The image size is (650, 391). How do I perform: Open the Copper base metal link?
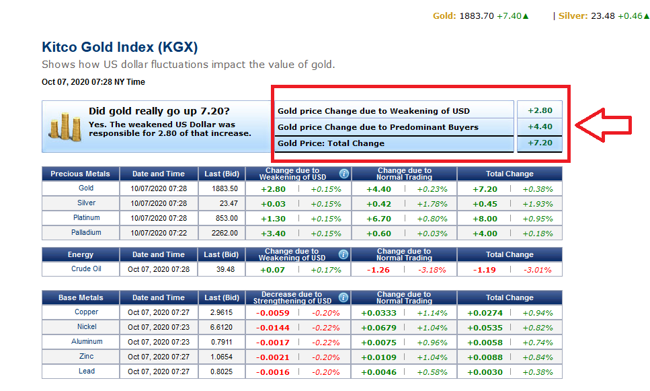[86, 312]
